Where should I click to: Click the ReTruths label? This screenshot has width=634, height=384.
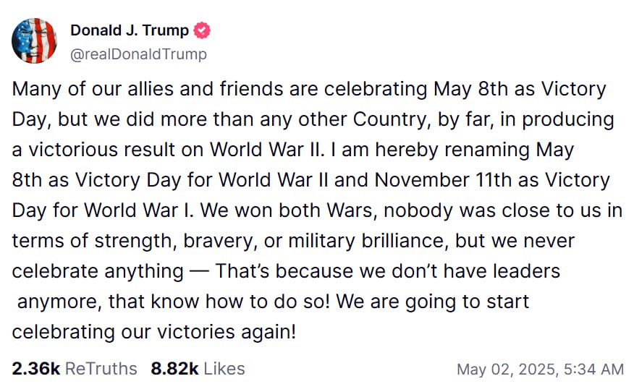[101, 369]
